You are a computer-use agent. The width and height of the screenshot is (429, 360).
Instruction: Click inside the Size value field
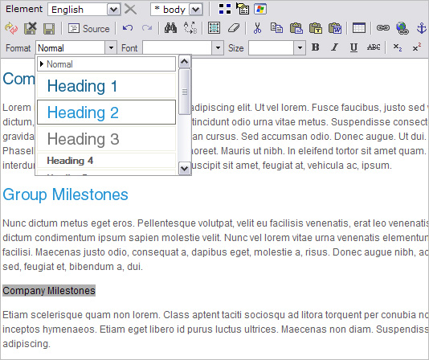(272, 47)
